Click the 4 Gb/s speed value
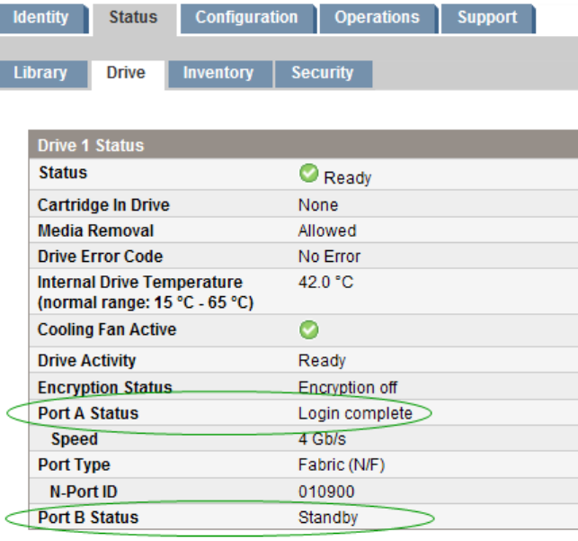This screenshot has height=541, width=578. [x=322, y=439]
